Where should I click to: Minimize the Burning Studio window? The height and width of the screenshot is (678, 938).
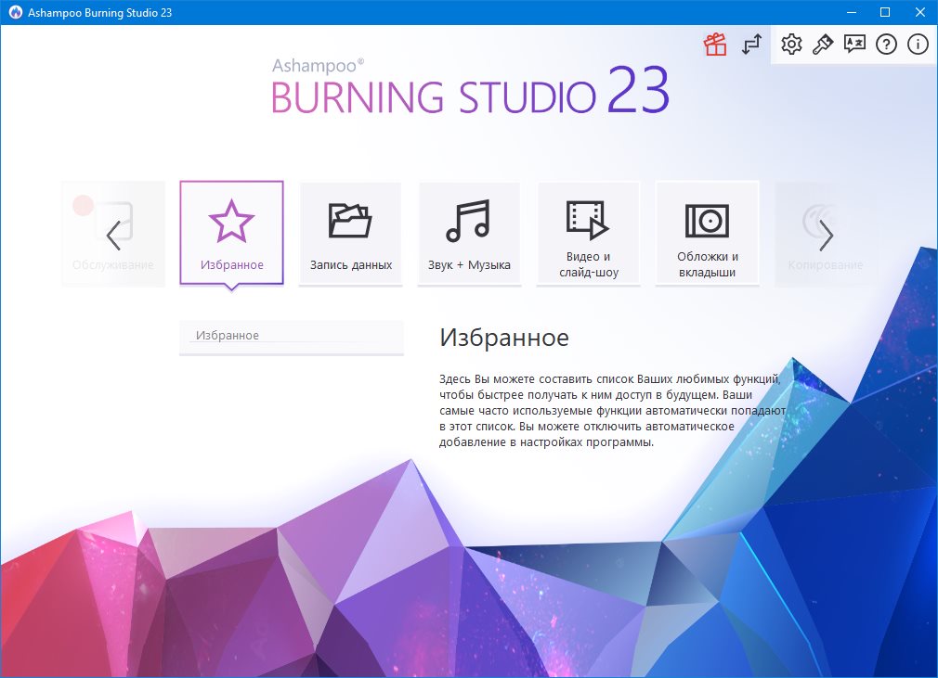(x=852, y=12)
